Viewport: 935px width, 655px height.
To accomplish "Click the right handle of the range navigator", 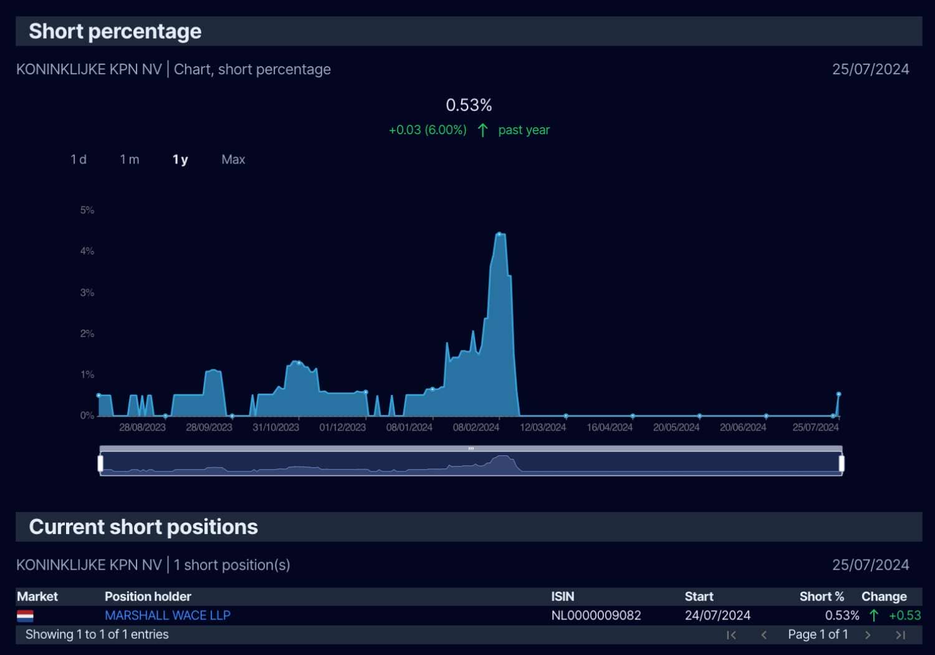I will click(x=841, y=463).
